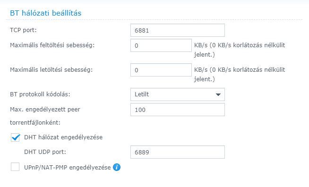
Task: Click the 'UPnP/NAT-PMP engedélyezése' label text
Action: tap(68, 168)
